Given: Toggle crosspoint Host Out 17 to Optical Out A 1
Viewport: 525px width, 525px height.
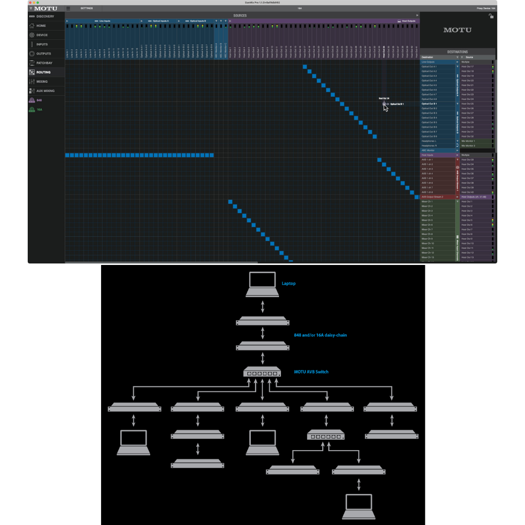Looking at the screenshot, I should click(x=305, y=67).
